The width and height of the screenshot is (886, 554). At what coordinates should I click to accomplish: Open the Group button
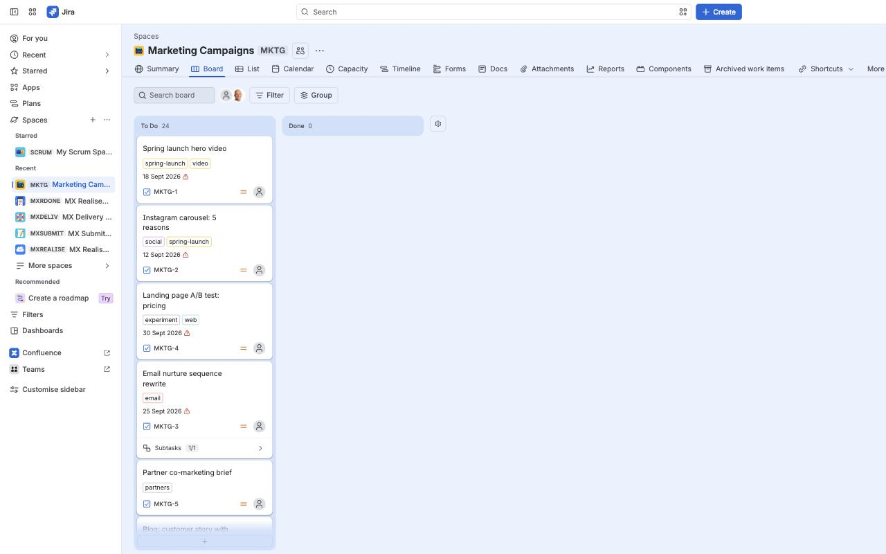[x=316, y=95]
